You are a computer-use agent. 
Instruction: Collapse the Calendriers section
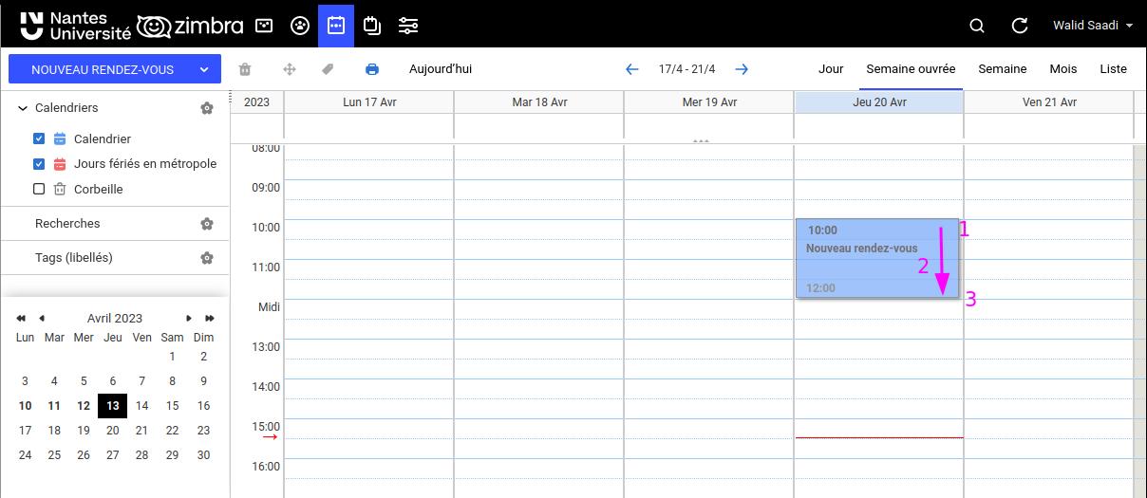[23, 108]
